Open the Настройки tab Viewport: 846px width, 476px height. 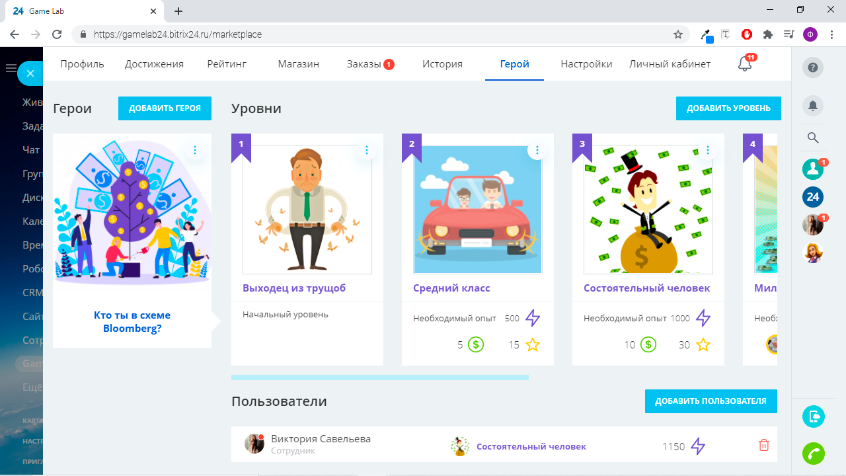tap(586, 64)
